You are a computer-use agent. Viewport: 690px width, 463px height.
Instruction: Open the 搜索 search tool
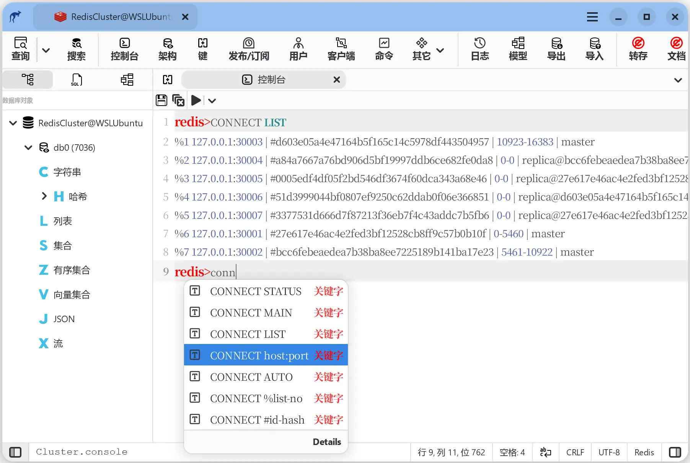point(76,49)
